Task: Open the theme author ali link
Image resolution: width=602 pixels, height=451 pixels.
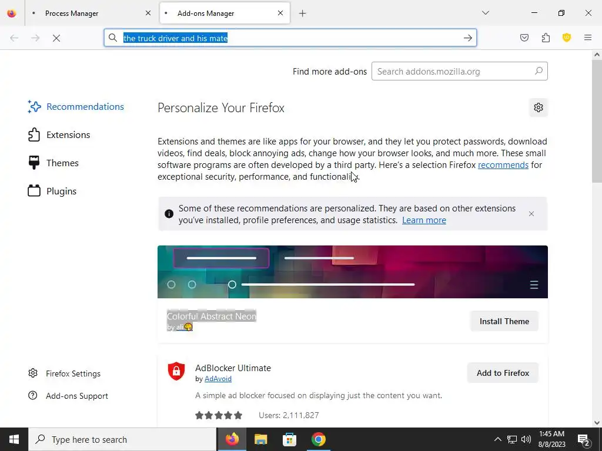Action: click(184, 327)
